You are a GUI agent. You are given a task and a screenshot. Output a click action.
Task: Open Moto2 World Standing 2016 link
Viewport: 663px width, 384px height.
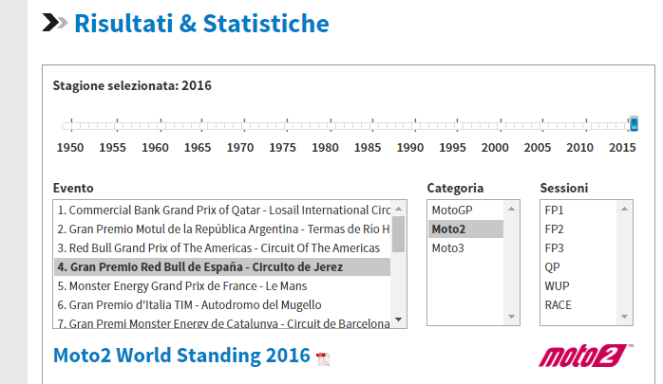point(181,356)
